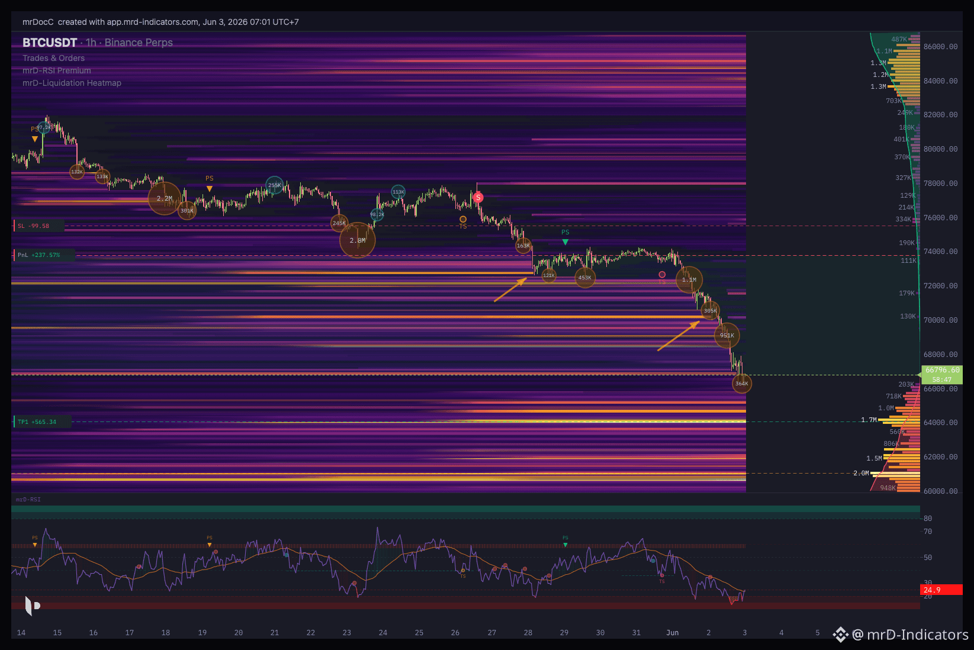This screenshot has width=974, height=650.
Task: Select the SL -99.58 stop loss tag
Action: click(38, 226)
